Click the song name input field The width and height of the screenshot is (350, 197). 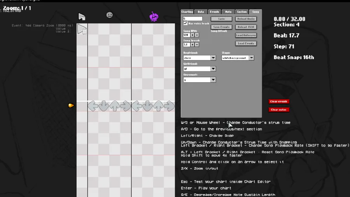tap(193, 19)
